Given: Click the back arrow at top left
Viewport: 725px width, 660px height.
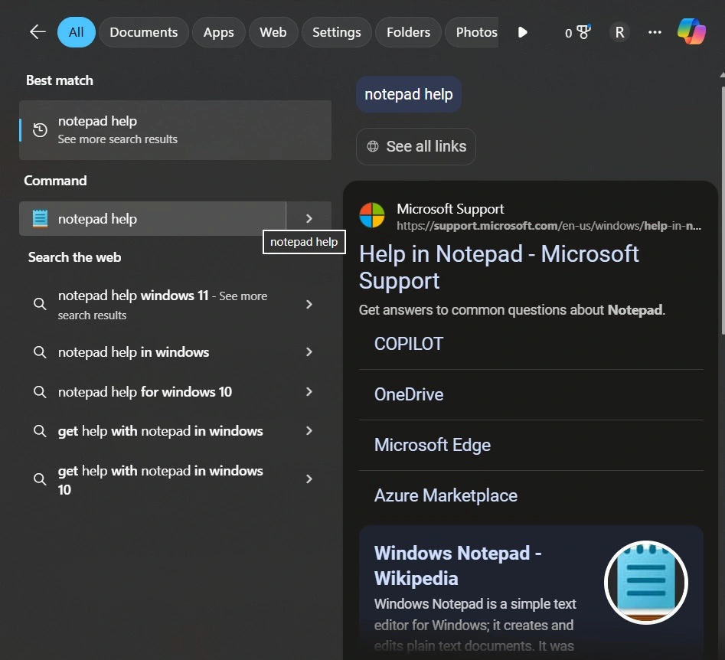Looking at the screenshot, I should (x=37, y=31).
